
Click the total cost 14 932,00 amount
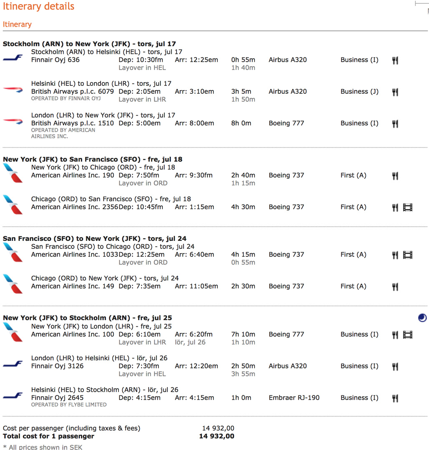[x=217, y=436]
